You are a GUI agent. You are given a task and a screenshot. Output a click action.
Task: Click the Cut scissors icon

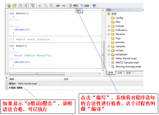click(x=40, y=6)
